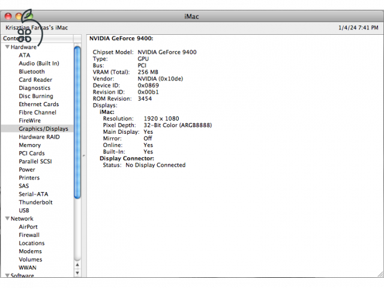Collapse the Network disclosure triangle
The height and width of the screenshot is (288, 384).
7,218
